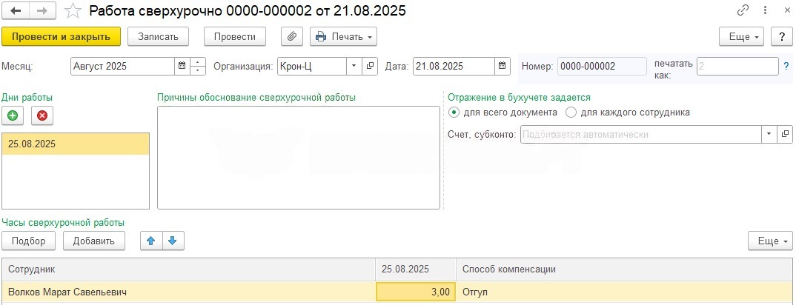Expand the Организация dropdown list
The image size is (796, 305).
pos(354,66)
